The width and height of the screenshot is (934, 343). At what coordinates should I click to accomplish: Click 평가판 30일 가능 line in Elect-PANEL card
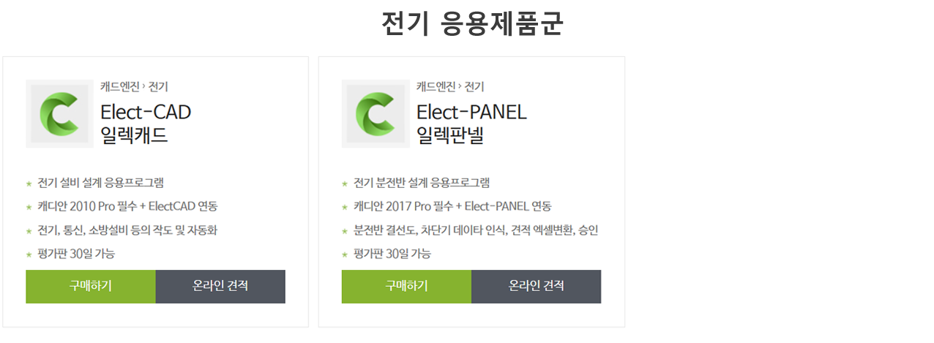392,254
